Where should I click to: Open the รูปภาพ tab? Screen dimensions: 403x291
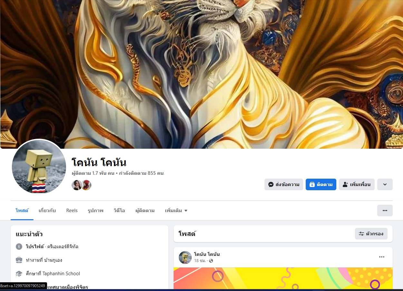[96, 211]
